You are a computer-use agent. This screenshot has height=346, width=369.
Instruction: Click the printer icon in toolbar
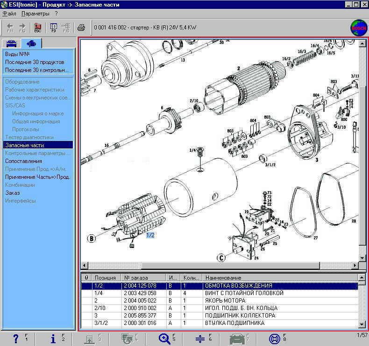(x=81, y=27)
